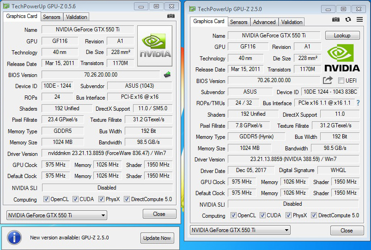
Task: Click Close button in GPU-Z 2.5.0
Action: click(347, 230)
